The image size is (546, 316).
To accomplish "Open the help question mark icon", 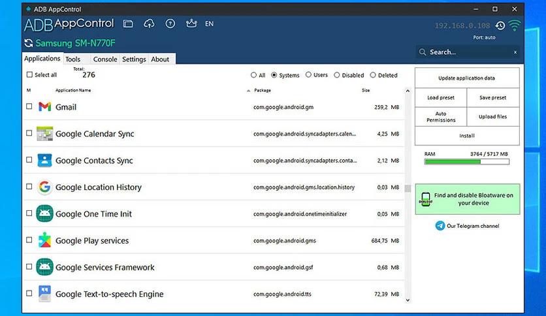I will pos(170,24).
